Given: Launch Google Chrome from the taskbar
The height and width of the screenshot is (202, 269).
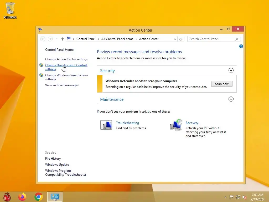Looking at the screenshot, I should pos(39,197).
